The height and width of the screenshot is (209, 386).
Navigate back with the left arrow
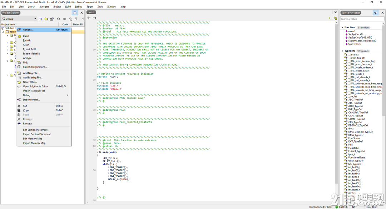coord(89,18)
